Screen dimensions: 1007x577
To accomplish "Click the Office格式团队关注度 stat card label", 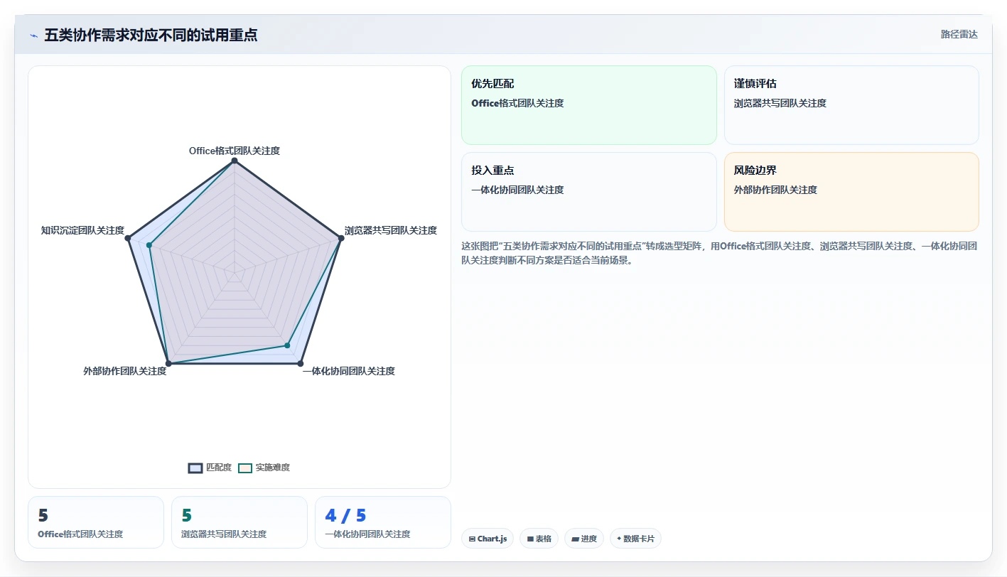I will click(80, 534).
